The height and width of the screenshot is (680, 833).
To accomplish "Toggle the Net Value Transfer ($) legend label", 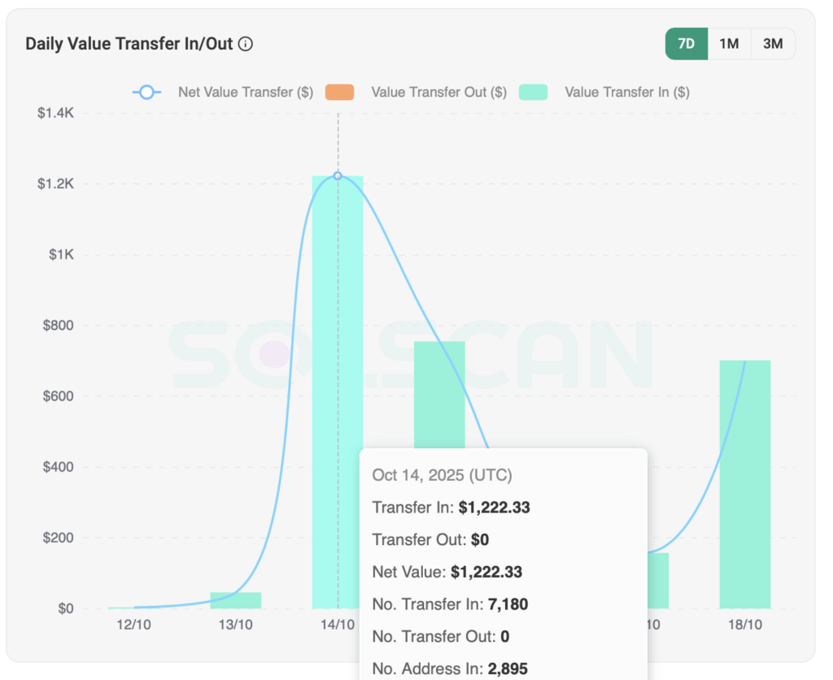I will coord(246,93).
